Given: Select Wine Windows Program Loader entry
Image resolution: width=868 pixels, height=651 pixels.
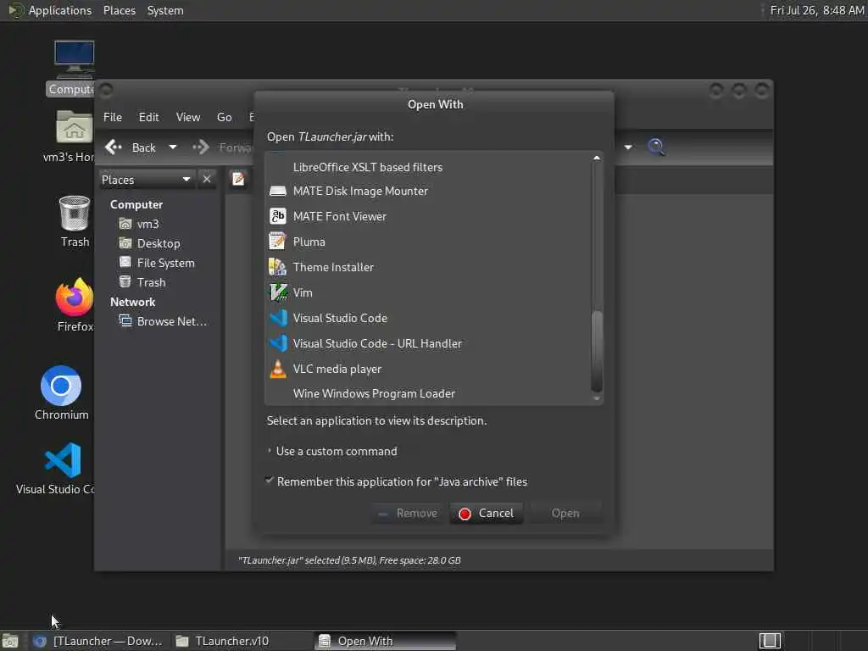Looking at the screenshot, I should 428,393.
